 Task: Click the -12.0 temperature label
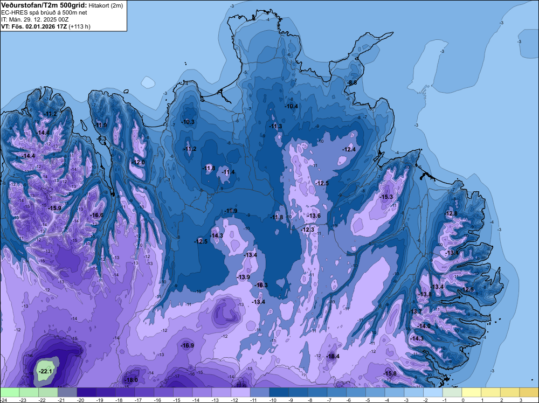tap(139, 163)
